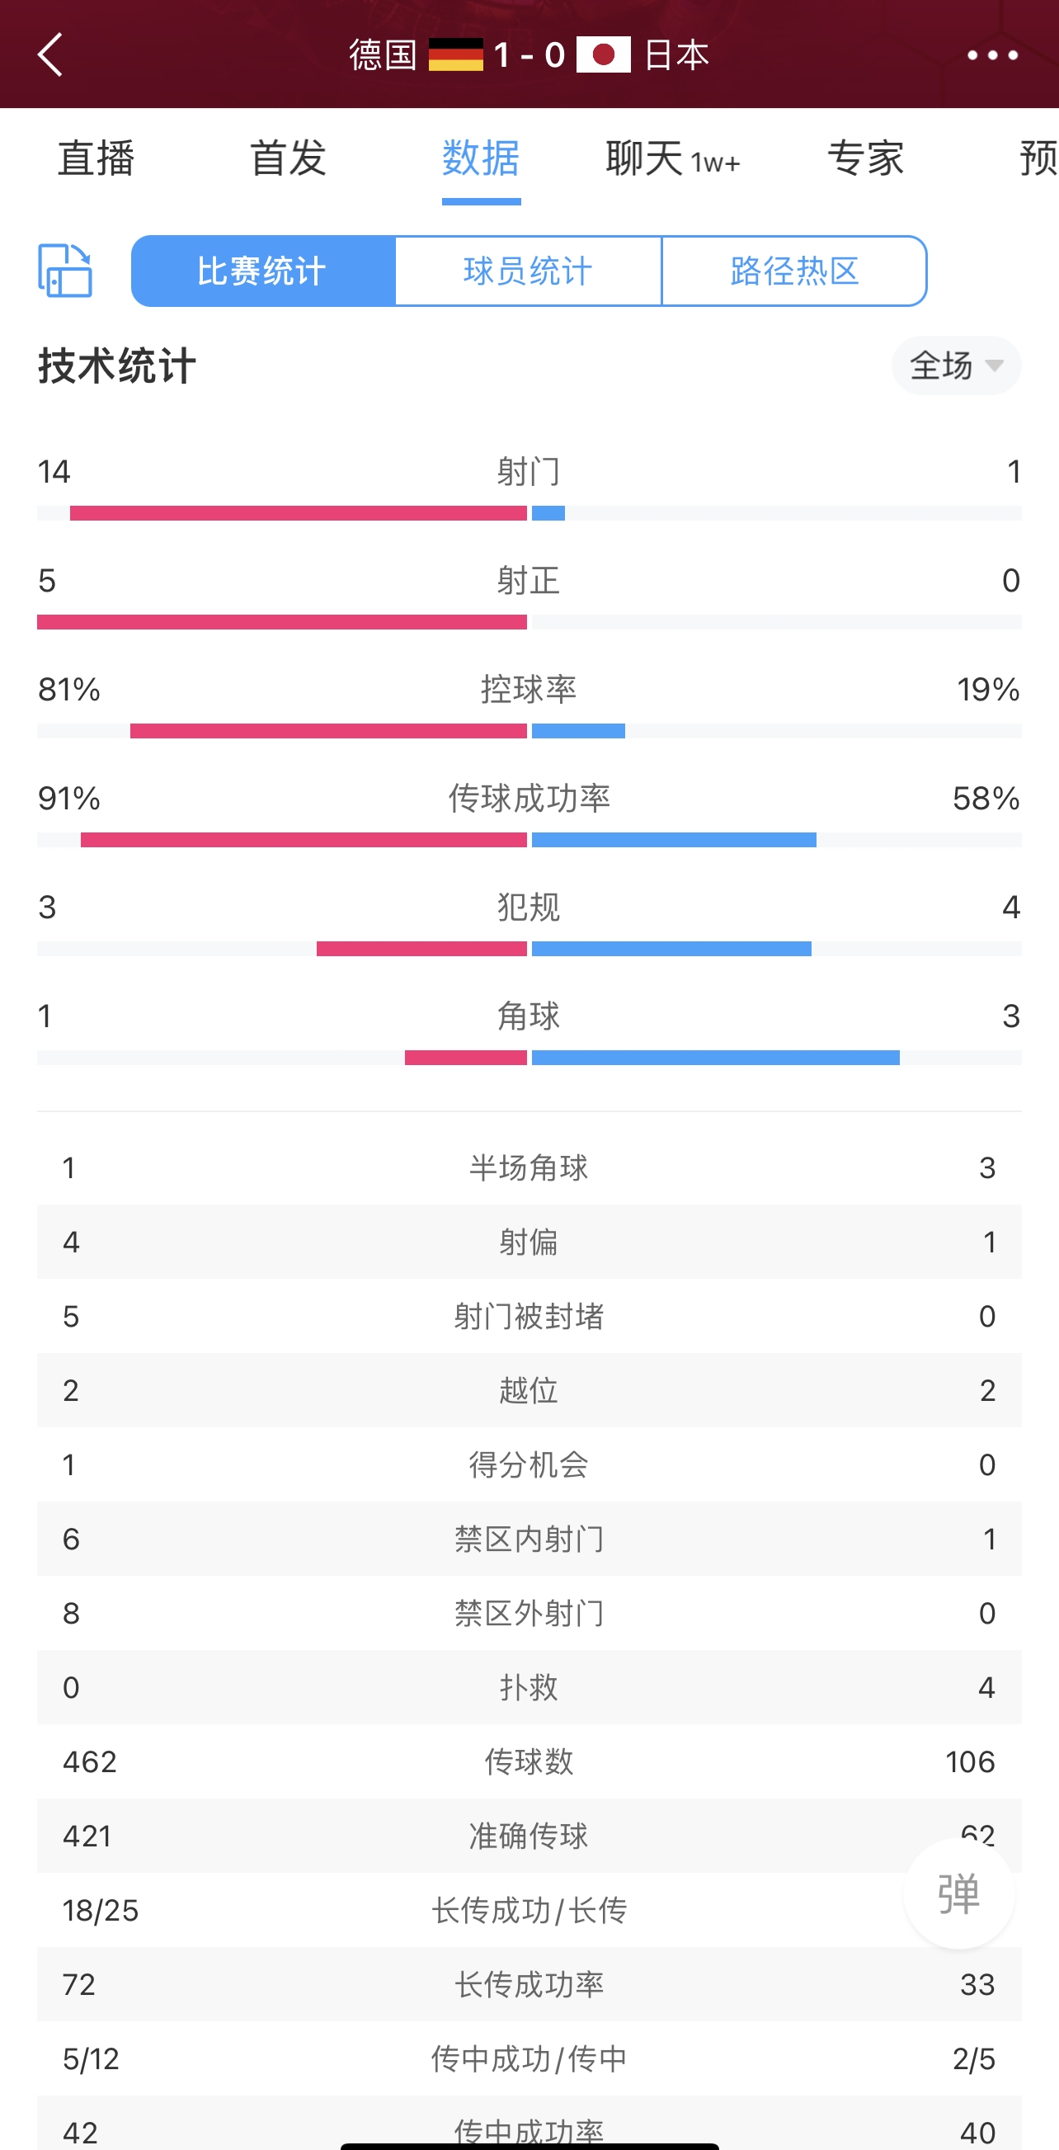Tap the back arrow icon
The image size is (1059, 2150).
[x=50, y=55]
